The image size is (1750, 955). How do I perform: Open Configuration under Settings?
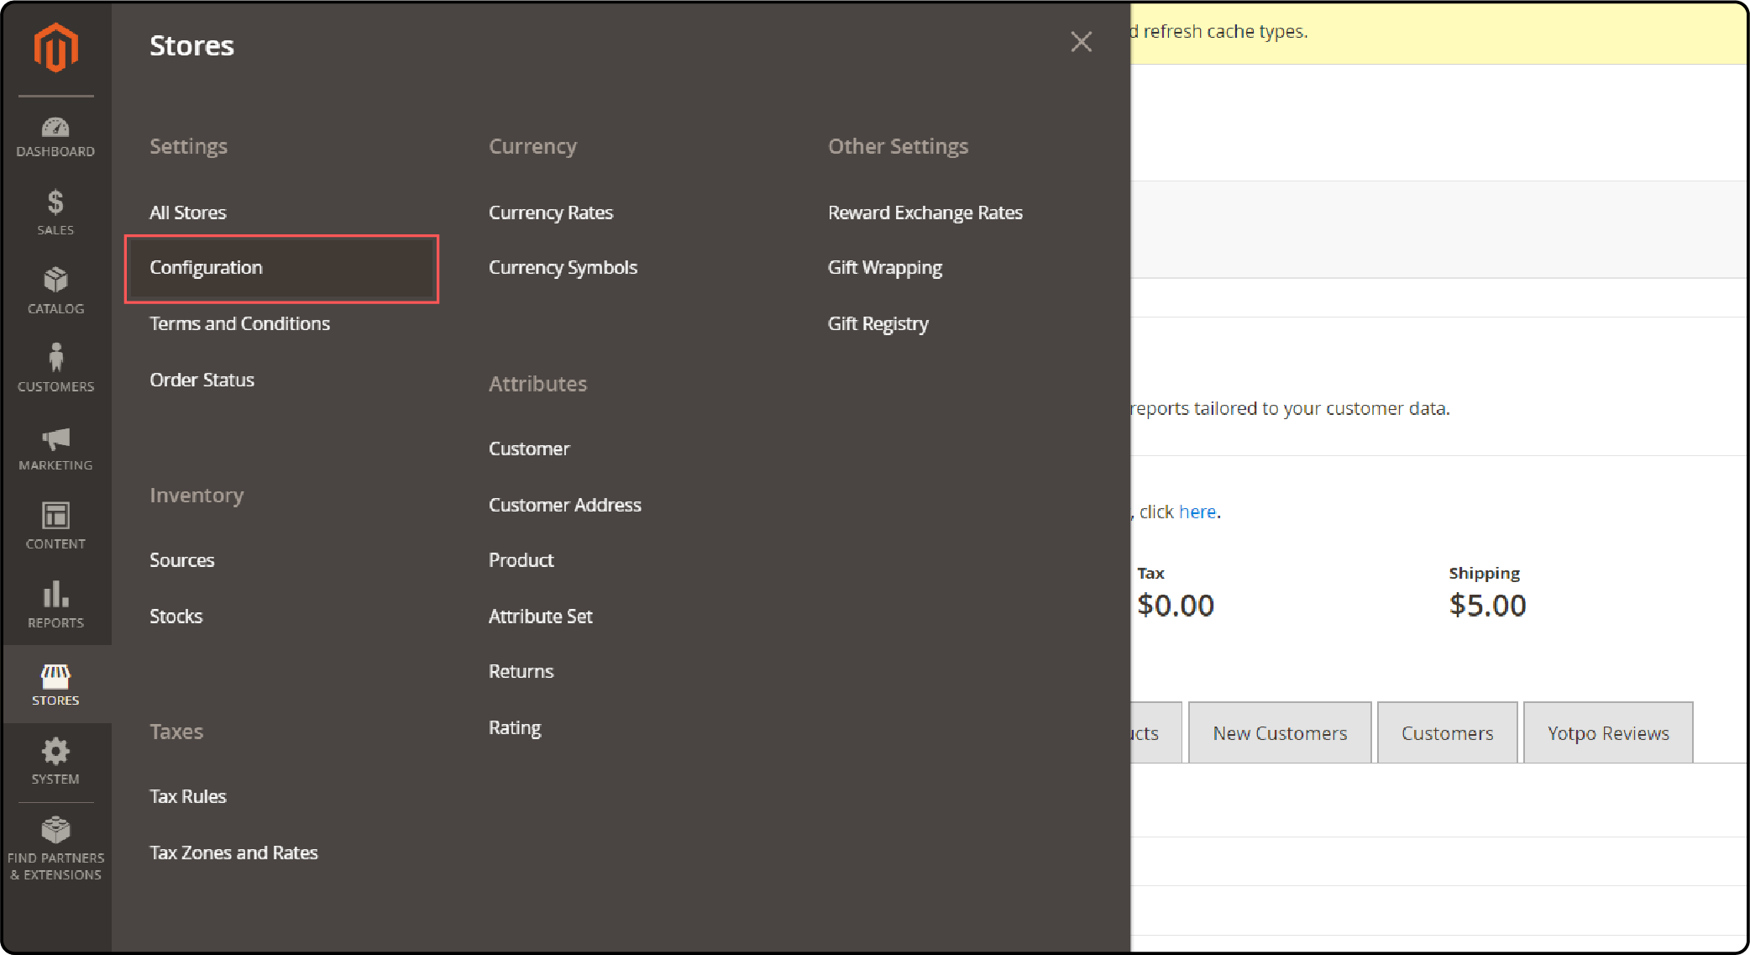pyautogui.click(x=206, y=267)
